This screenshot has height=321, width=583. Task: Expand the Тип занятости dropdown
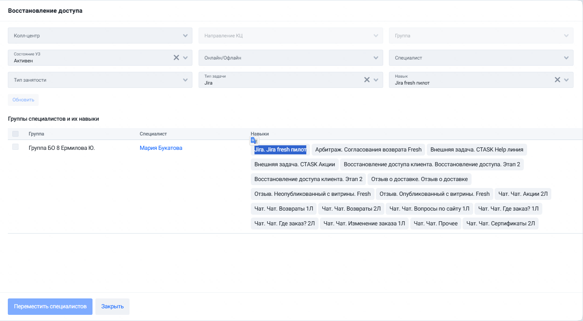pos(100,80)
